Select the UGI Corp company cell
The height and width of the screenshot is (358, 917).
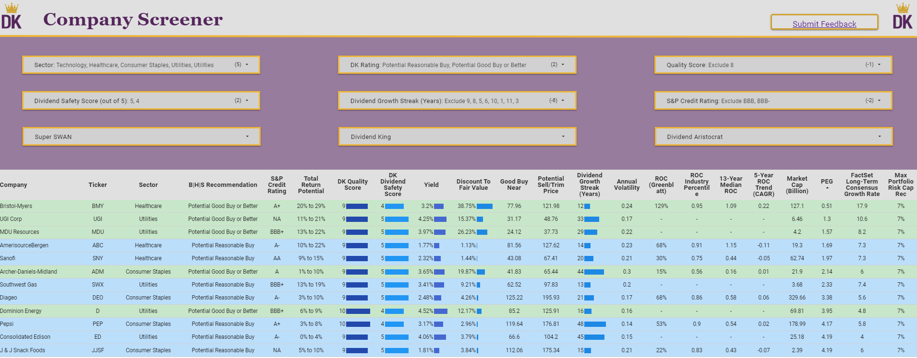pyautogui.click(x=11, y=219)
